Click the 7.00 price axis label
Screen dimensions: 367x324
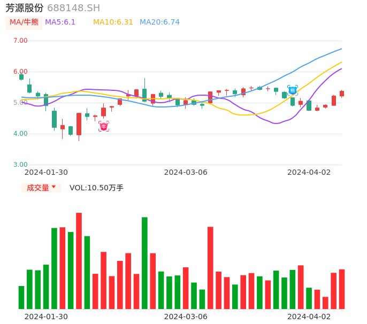click(x=20, y=41)
